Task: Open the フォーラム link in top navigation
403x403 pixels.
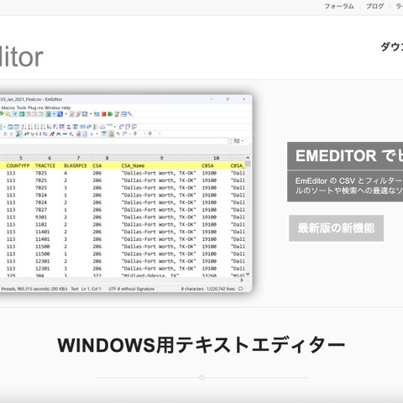Action: 339,6
